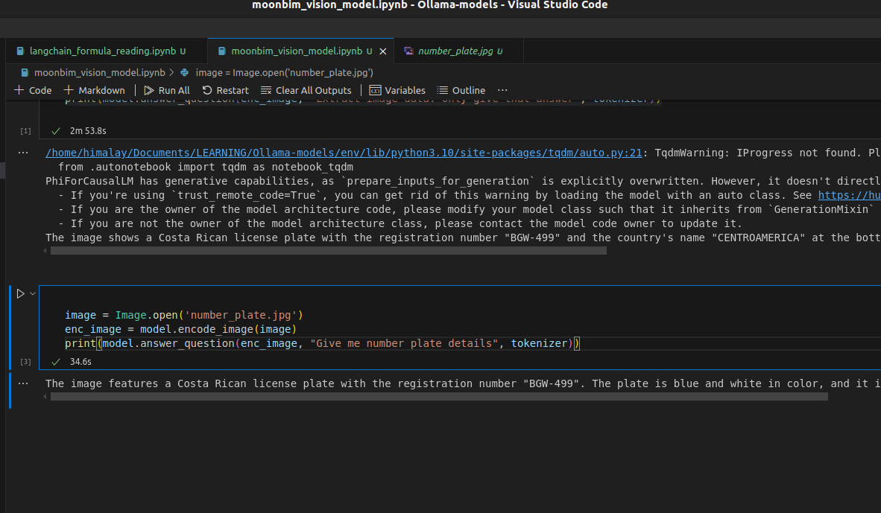Click horizontal scrollbar under Costa Rican output
Viewport: 881px width, 513px height.
click(438, 397)
